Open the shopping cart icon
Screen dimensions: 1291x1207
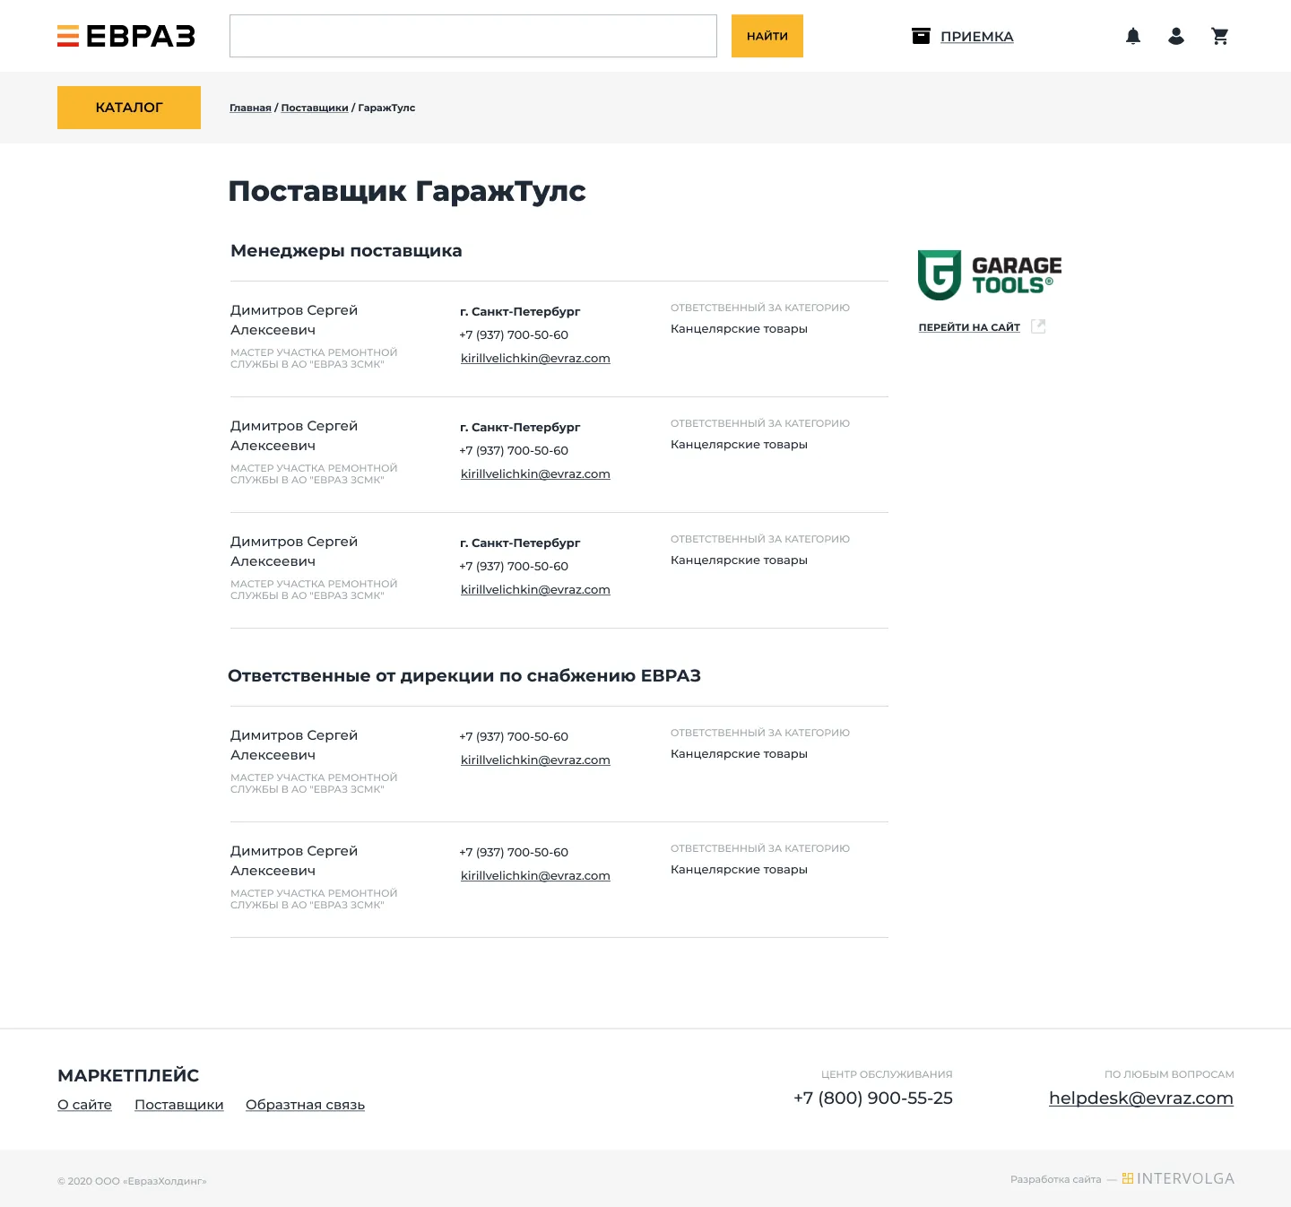tap(1219, 36)
